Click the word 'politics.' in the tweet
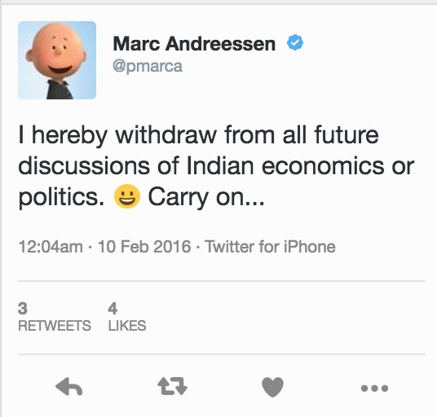This screenshot has width=437, height=417. pyautogui.click(x=61, y=197)
